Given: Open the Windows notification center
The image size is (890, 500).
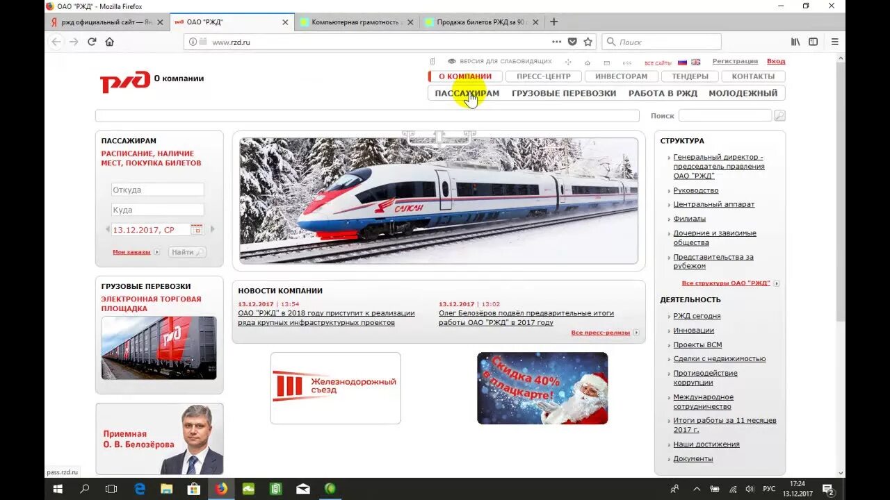Looking at the screenshot, I should coord(828,489).
